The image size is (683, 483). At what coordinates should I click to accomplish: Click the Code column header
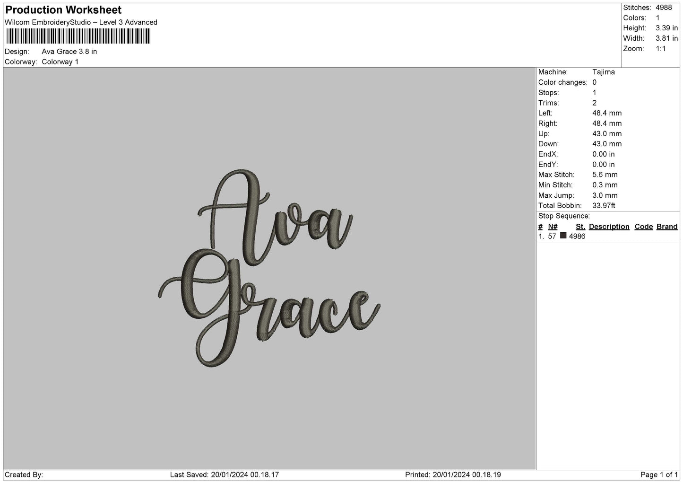[644, 227]
